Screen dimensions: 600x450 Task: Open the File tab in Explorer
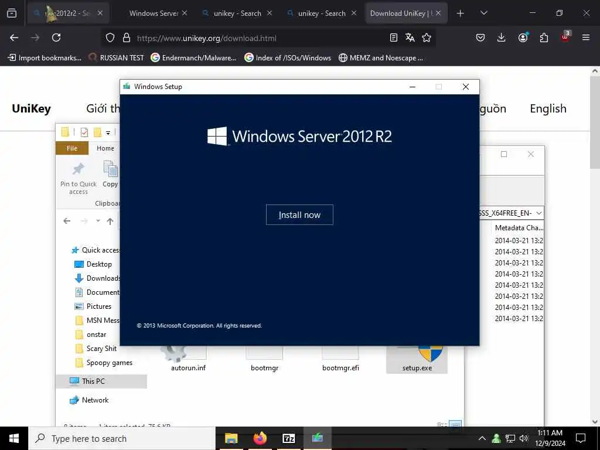[x=72, y=148]
